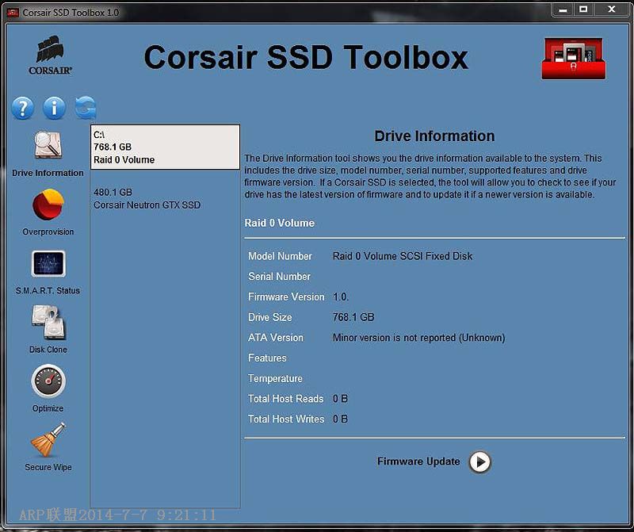The height and width of the screenshot is (532, 634).
Task: Open the Drive Information tool
Action: coord(48,155)
